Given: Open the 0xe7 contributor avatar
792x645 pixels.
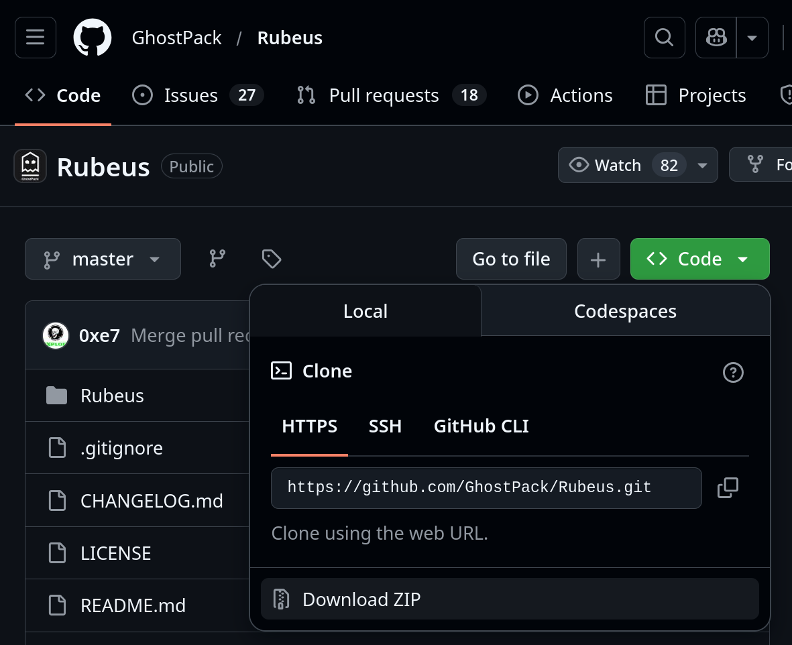Looking at the screenshot, I should [x=56, y=335].
